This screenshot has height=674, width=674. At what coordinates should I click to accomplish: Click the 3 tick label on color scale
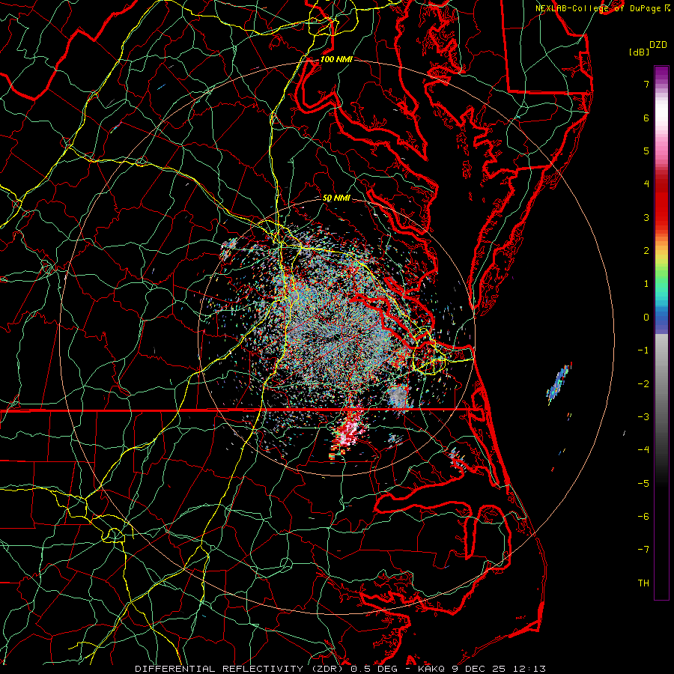click(x=646, y=217)
